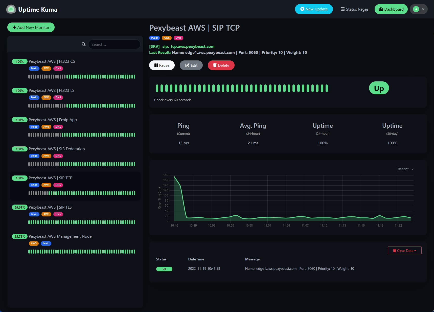The height and width of the screenshot is (312, 434).
Task: Click the Pexip tag on Management Node monitor
Action: tap(46, 243)
